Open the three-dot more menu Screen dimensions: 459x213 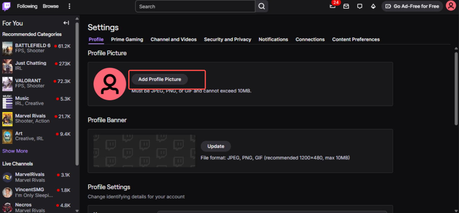pyautogui.click(x=69, y=6)
